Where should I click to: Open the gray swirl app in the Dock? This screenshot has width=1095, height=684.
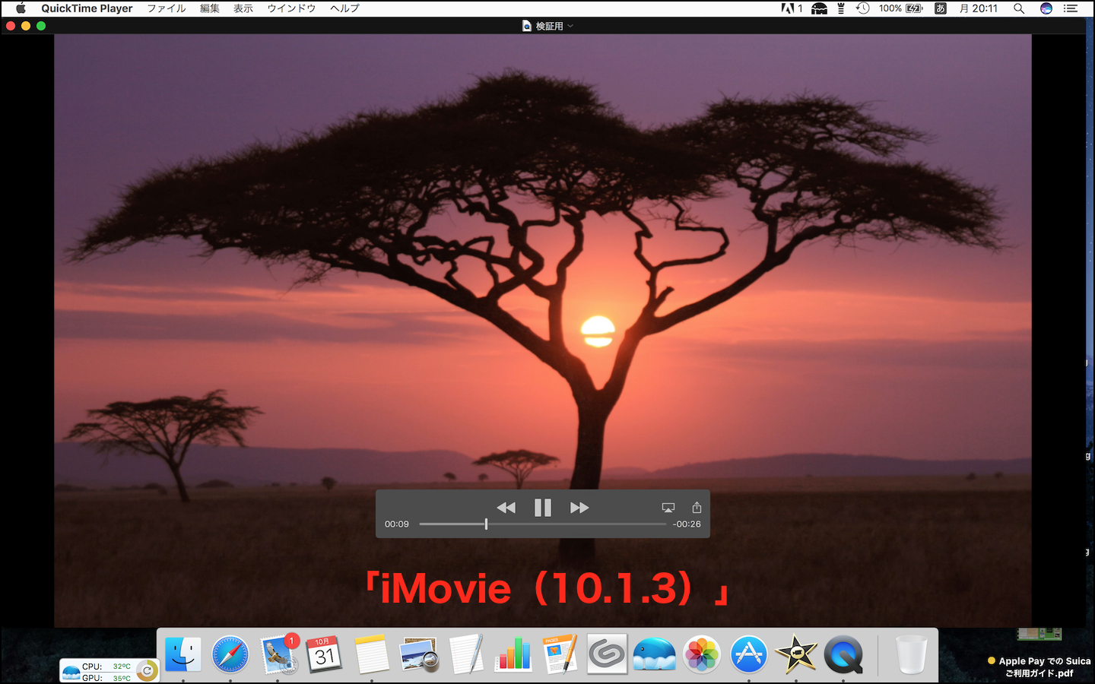point(607,654)
